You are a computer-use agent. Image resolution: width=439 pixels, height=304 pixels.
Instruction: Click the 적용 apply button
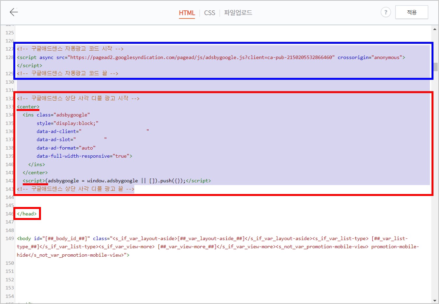pyautogui.click(x=412, y=12)
